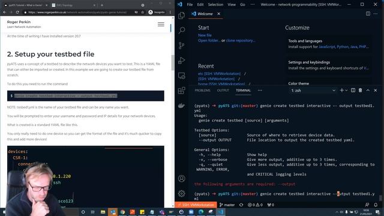Create a new terminal with plus icon
The width and height of the screenshot is (384, 216).
(341, 91)
